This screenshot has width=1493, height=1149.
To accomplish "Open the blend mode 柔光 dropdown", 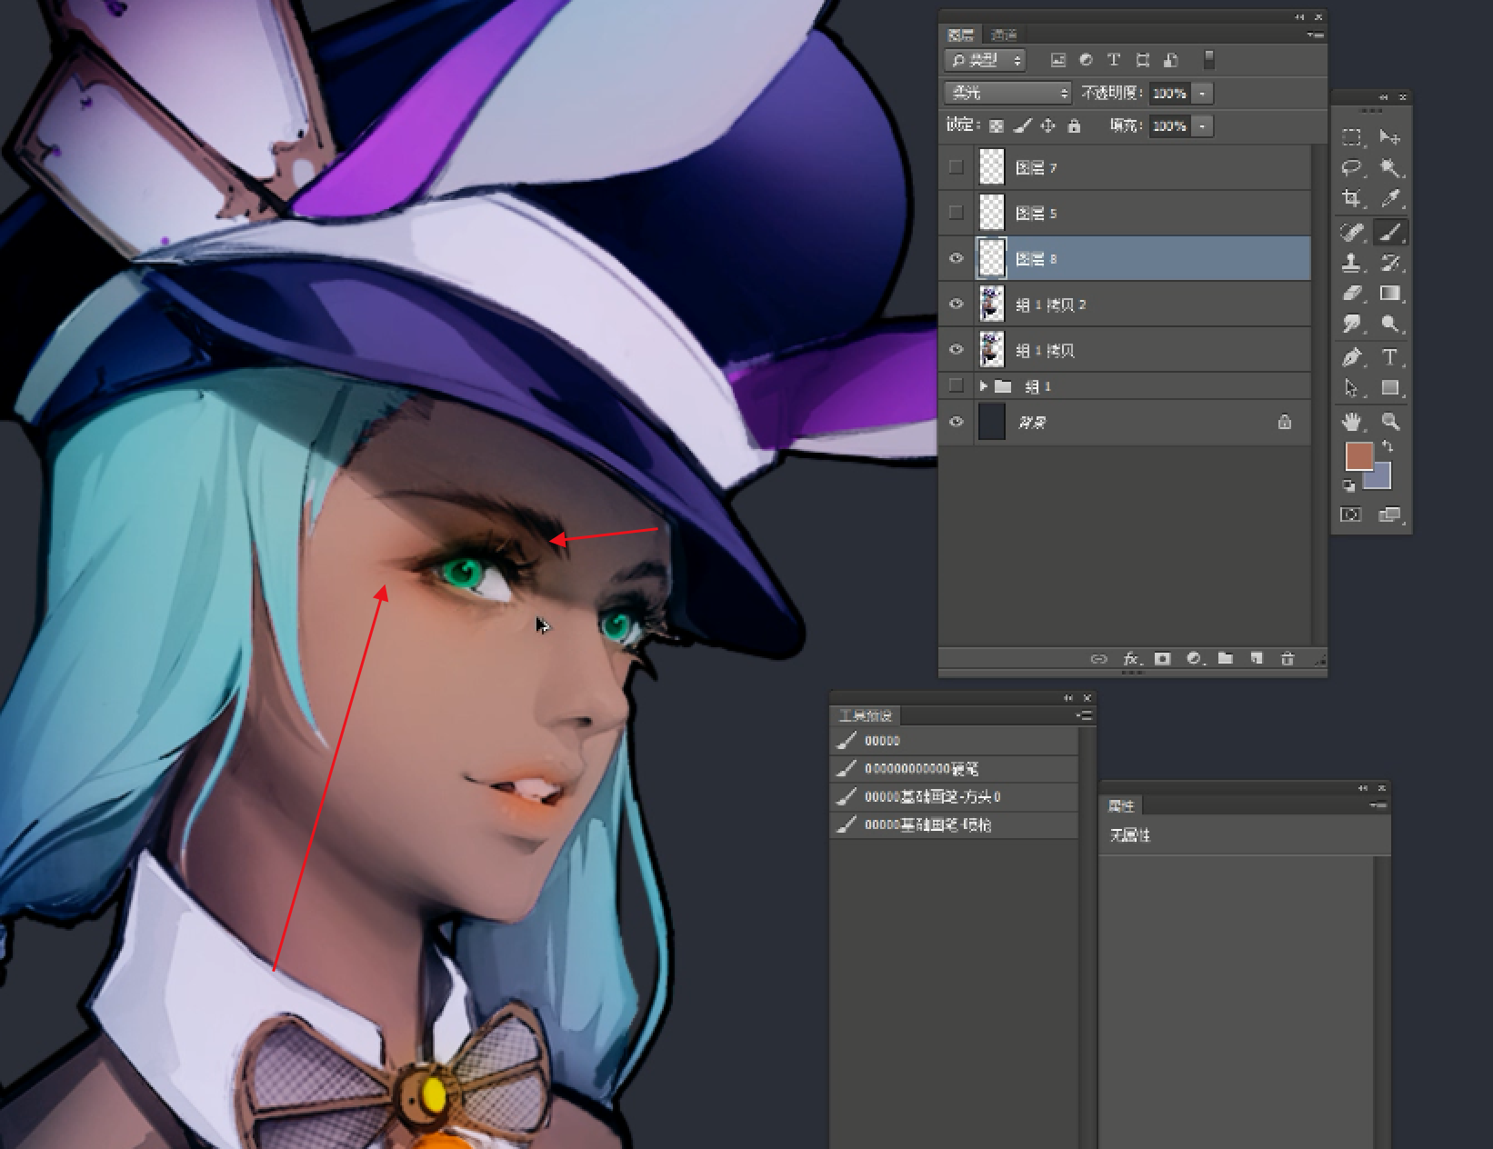I will [1008, 93].
